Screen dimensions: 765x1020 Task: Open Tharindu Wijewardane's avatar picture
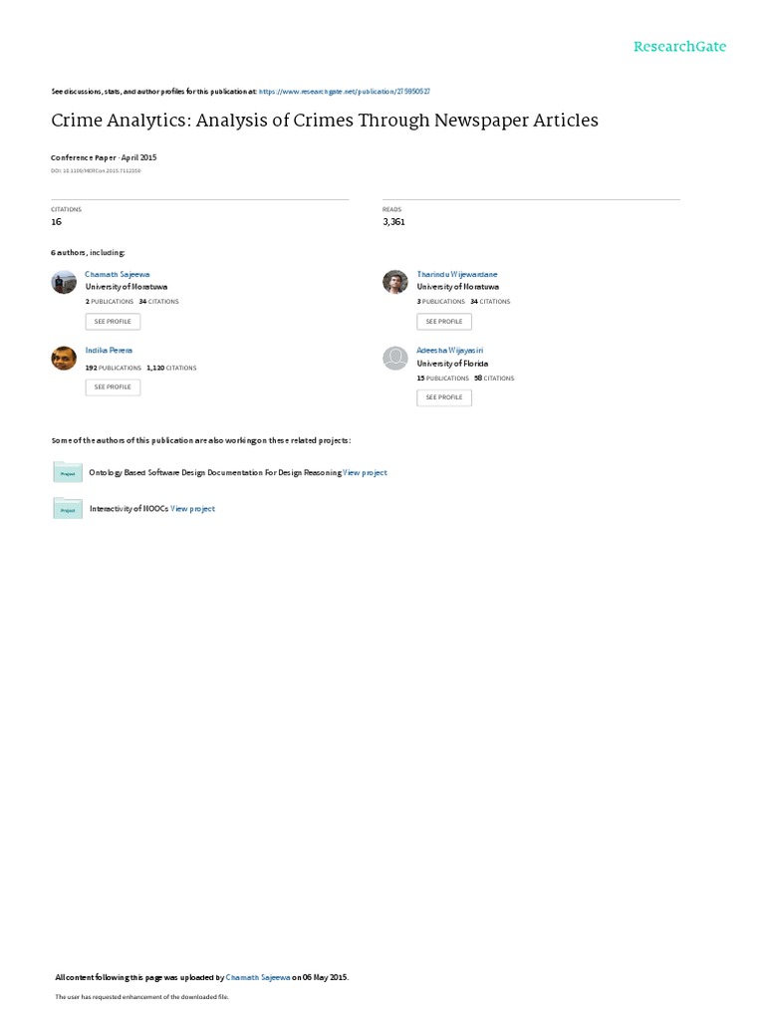click(394, 282)
